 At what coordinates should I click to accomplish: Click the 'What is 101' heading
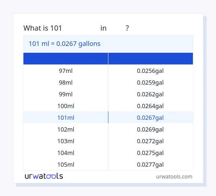[x=43, y=28]
